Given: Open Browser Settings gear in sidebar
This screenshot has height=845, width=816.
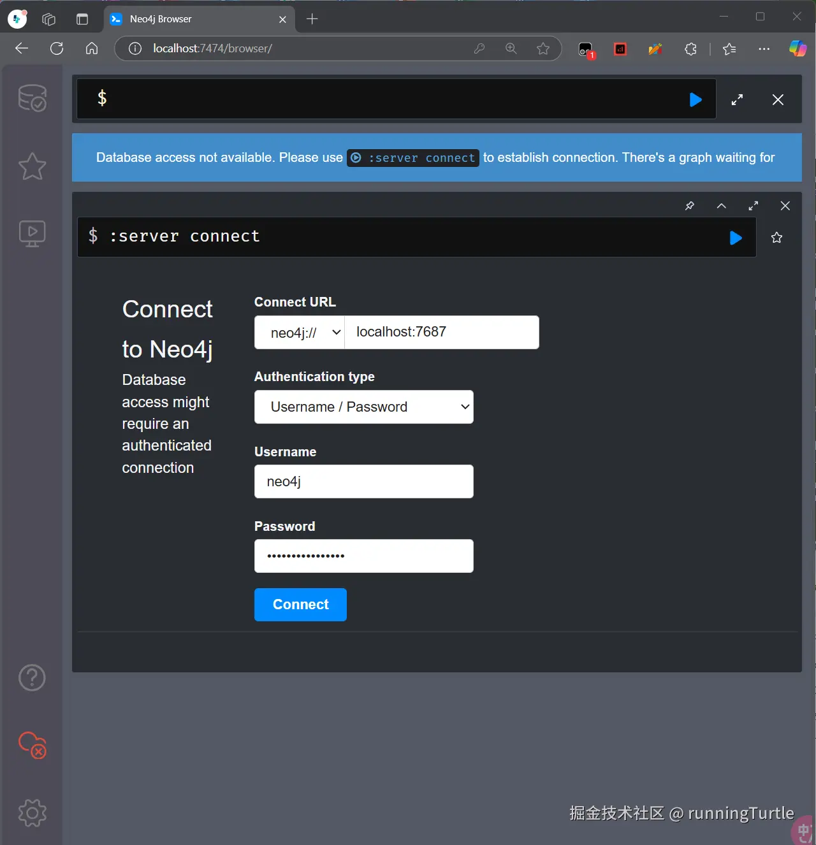Looking at the screenshot, I should click(32, 813).
